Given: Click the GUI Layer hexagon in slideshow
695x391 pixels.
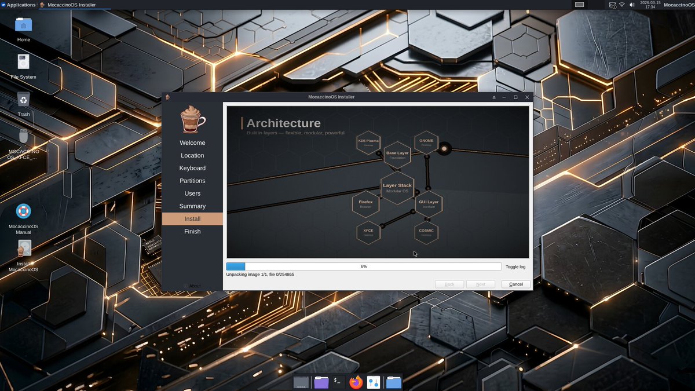Looking at the screenshot, I should coord(429,204).
